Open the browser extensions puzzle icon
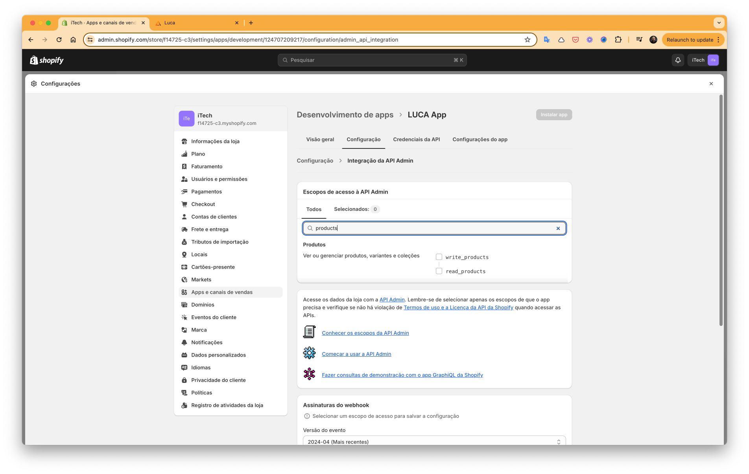The image size is (749, 474). pyautogui.click(x=618, y=40)
